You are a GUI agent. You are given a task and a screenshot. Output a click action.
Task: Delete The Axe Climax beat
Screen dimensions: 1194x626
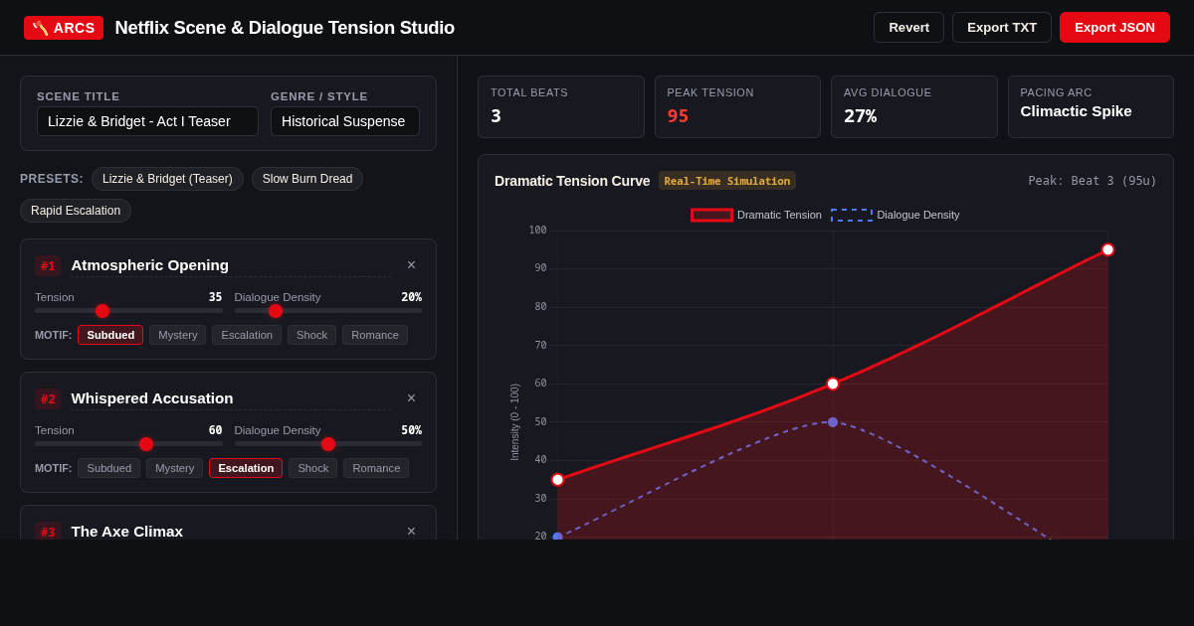[x=411, y=532]
